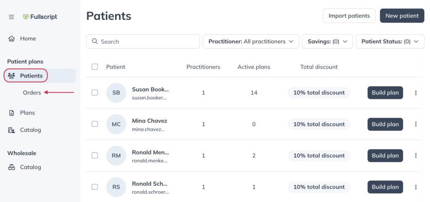
Task: Open the Home page via house icon
Action: coord(11,38)
